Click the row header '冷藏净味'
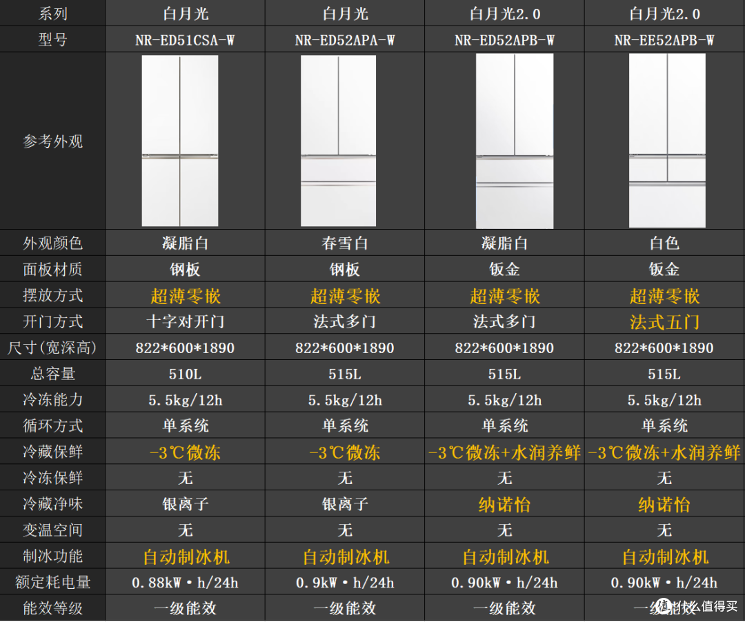The image size is (745, 622). click(x=52, y=504)
